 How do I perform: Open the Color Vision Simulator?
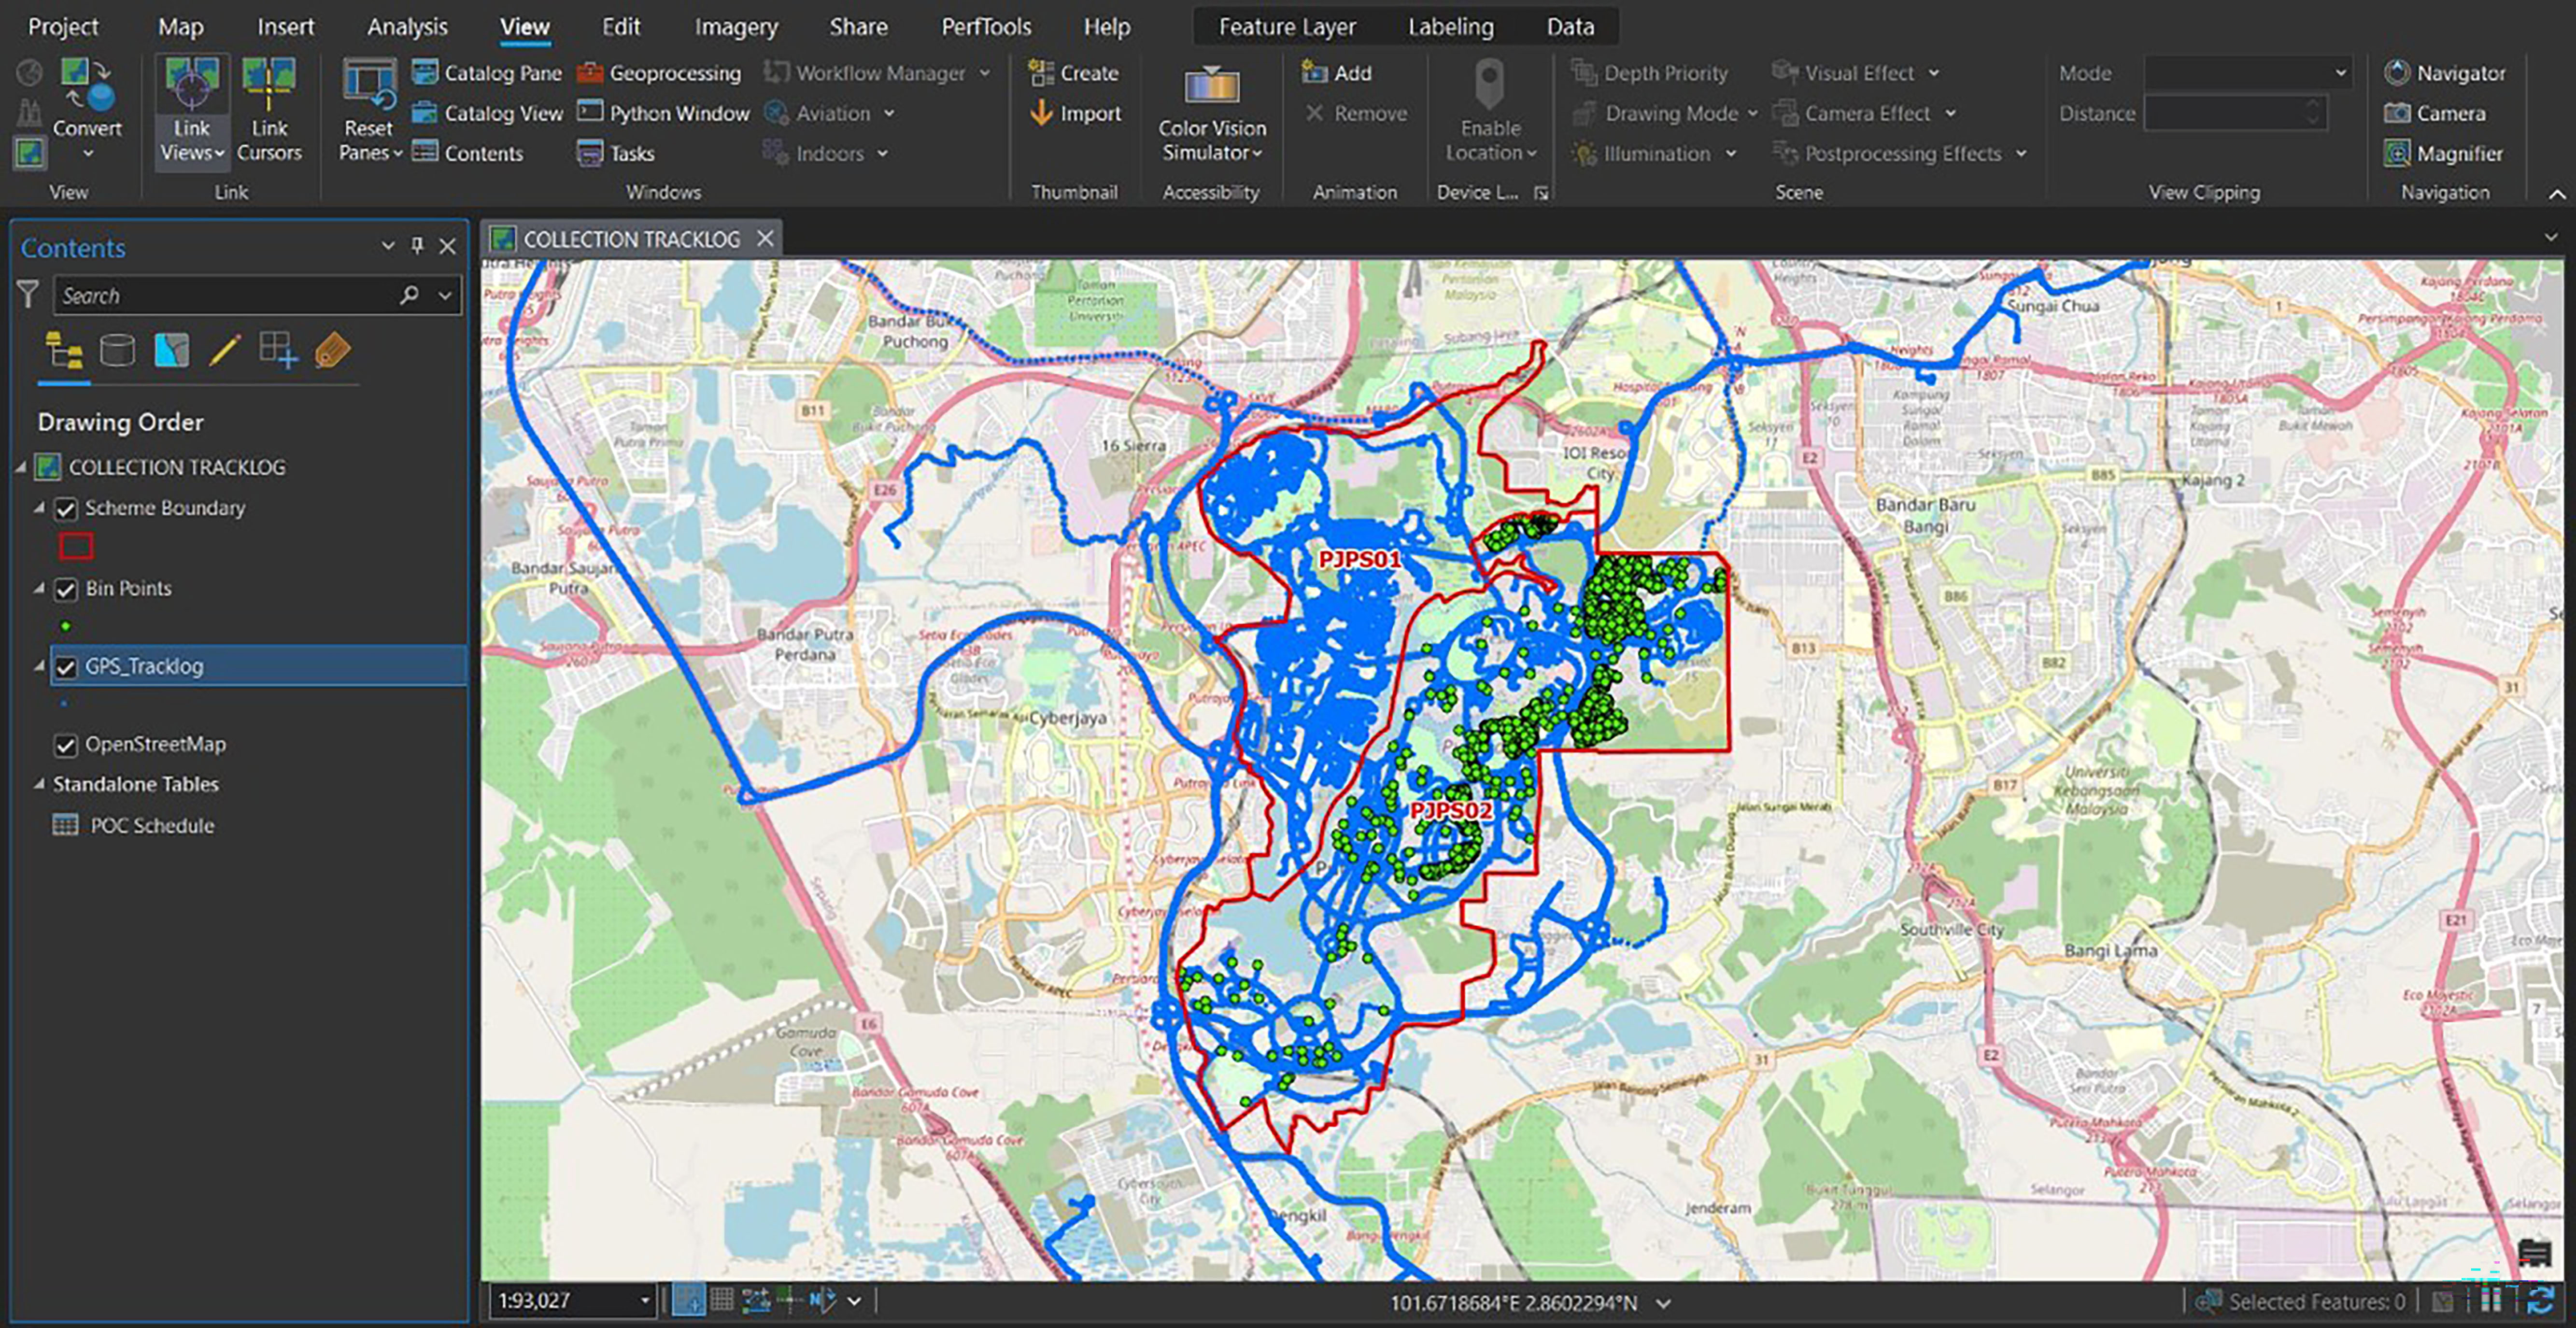pyautogui.click(x=1212, y=112)
